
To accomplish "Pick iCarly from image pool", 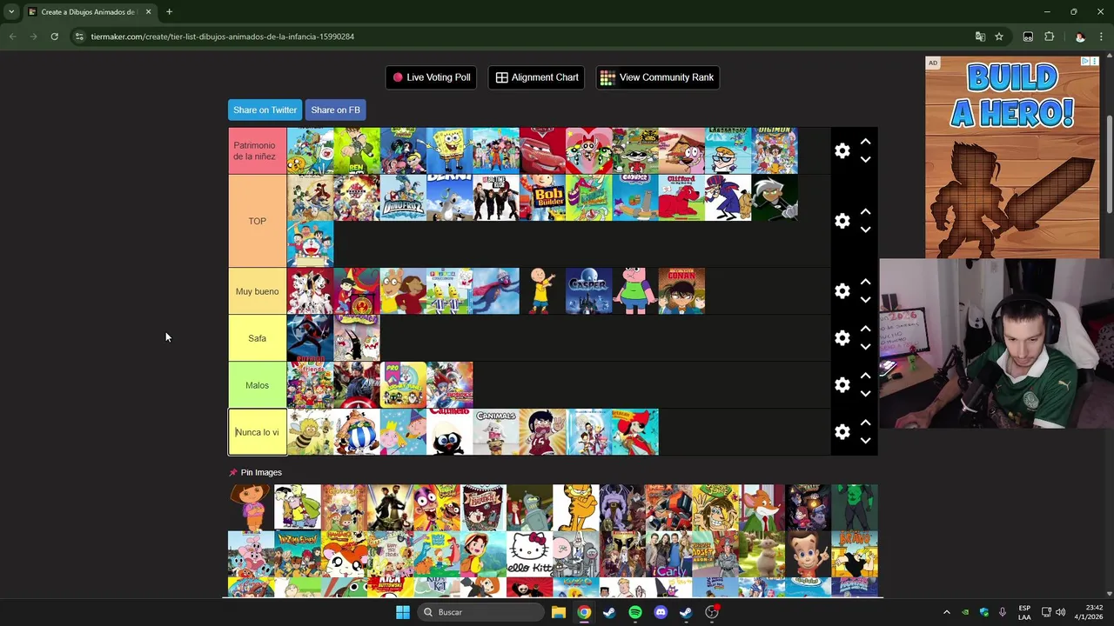I will pyautogui.click(x=669, y=554).
